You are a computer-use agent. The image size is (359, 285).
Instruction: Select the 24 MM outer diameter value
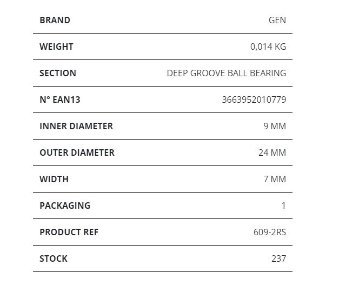272,153
